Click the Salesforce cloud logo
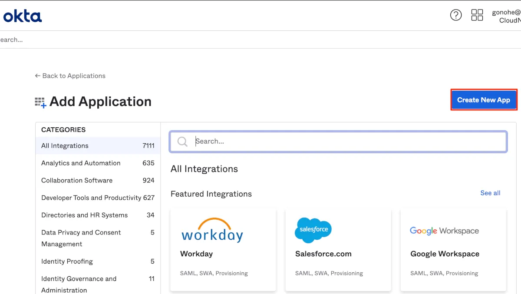The height and width of the screenshot is (294, 521). tap(313, 230)
